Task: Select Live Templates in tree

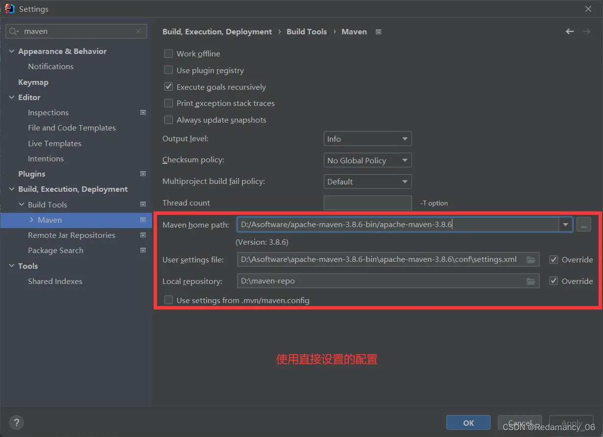Action: click(54, 143)
